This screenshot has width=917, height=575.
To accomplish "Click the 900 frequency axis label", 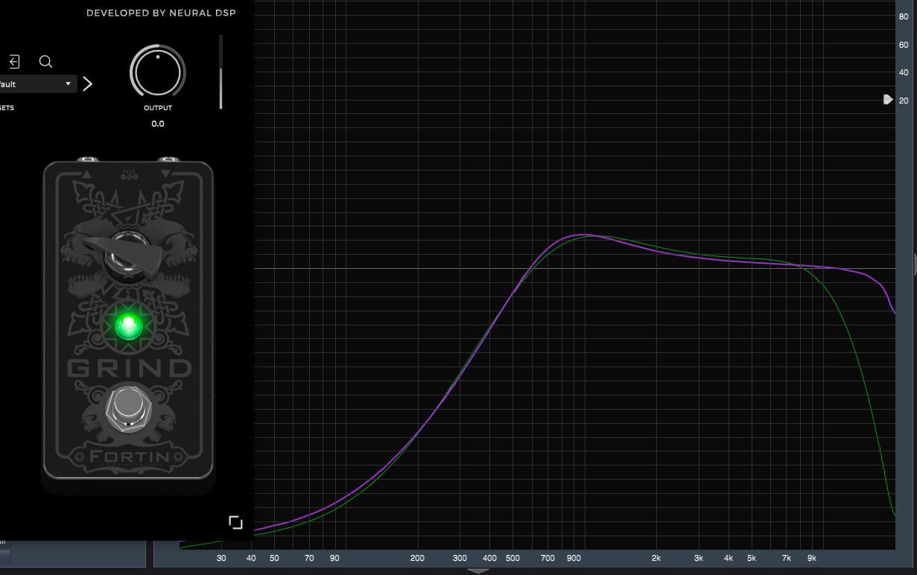I will pyautogui.click(x=574, y=558).
